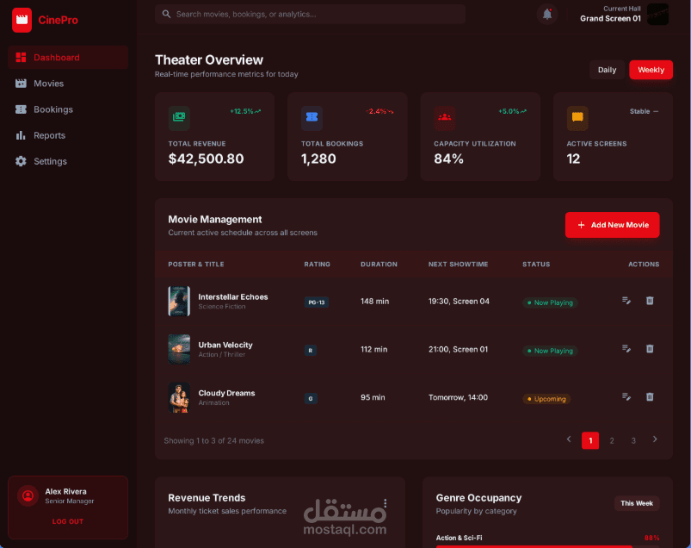Viewport: 691px width, 548px height.
Task: Click the Reports bar chart icon
Action: click(x=21, y=135)
